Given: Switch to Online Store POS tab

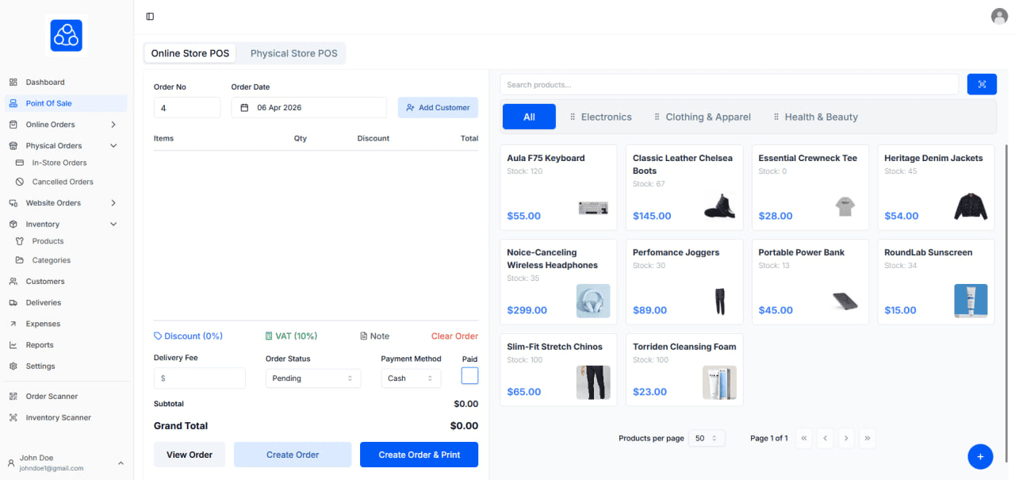Looking at the screenshot, I should coord(190,53).
